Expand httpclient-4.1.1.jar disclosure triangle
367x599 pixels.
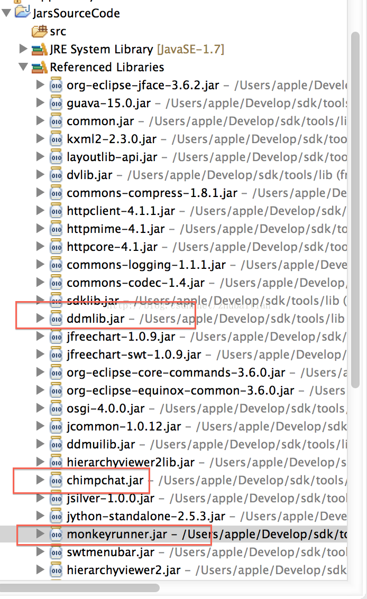click(x=40, y=210)
